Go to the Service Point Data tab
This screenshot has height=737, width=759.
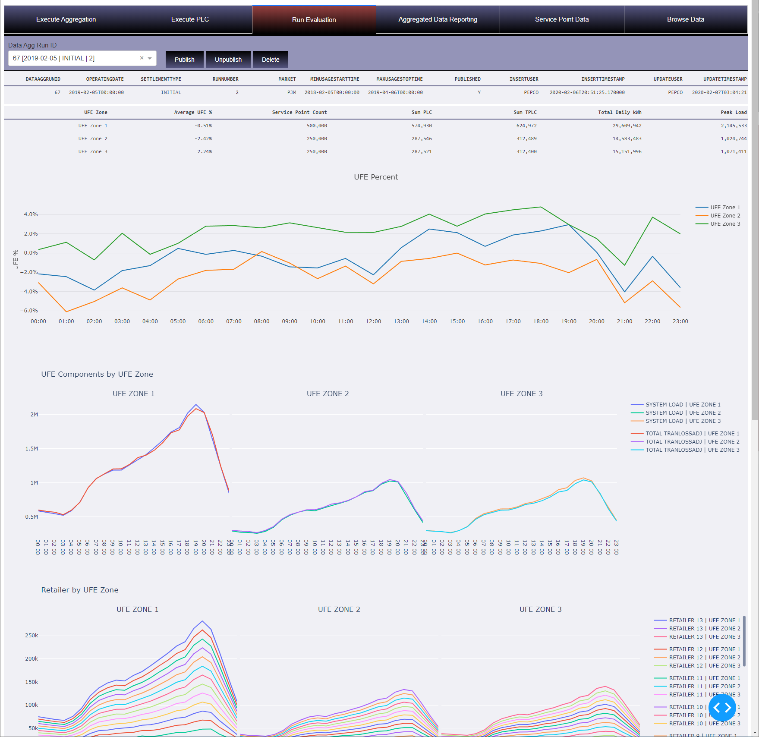(562, 19)
